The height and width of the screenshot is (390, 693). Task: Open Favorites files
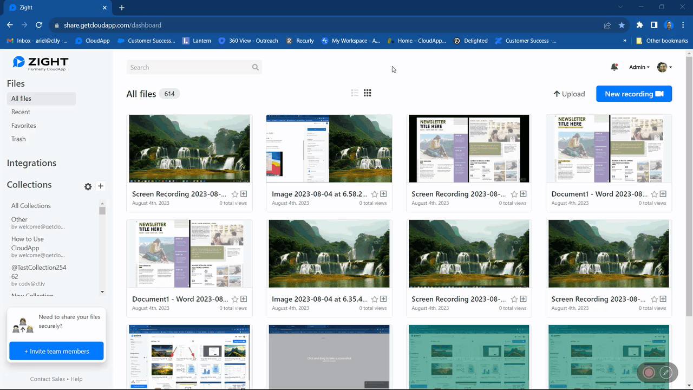24,126
